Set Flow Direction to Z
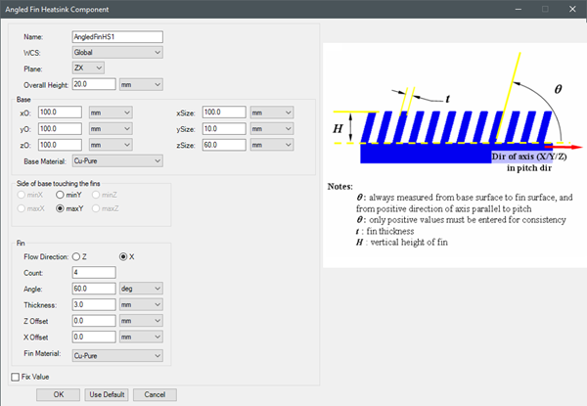Image resolution: width=587 pixels, height=406 pixels. point(76,256)
